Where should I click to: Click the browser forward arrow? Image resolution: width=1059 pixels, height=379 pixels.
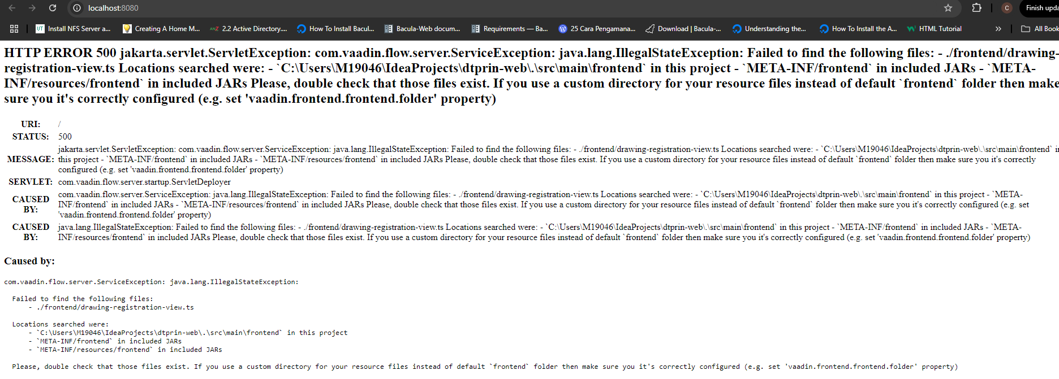(32, 8)
